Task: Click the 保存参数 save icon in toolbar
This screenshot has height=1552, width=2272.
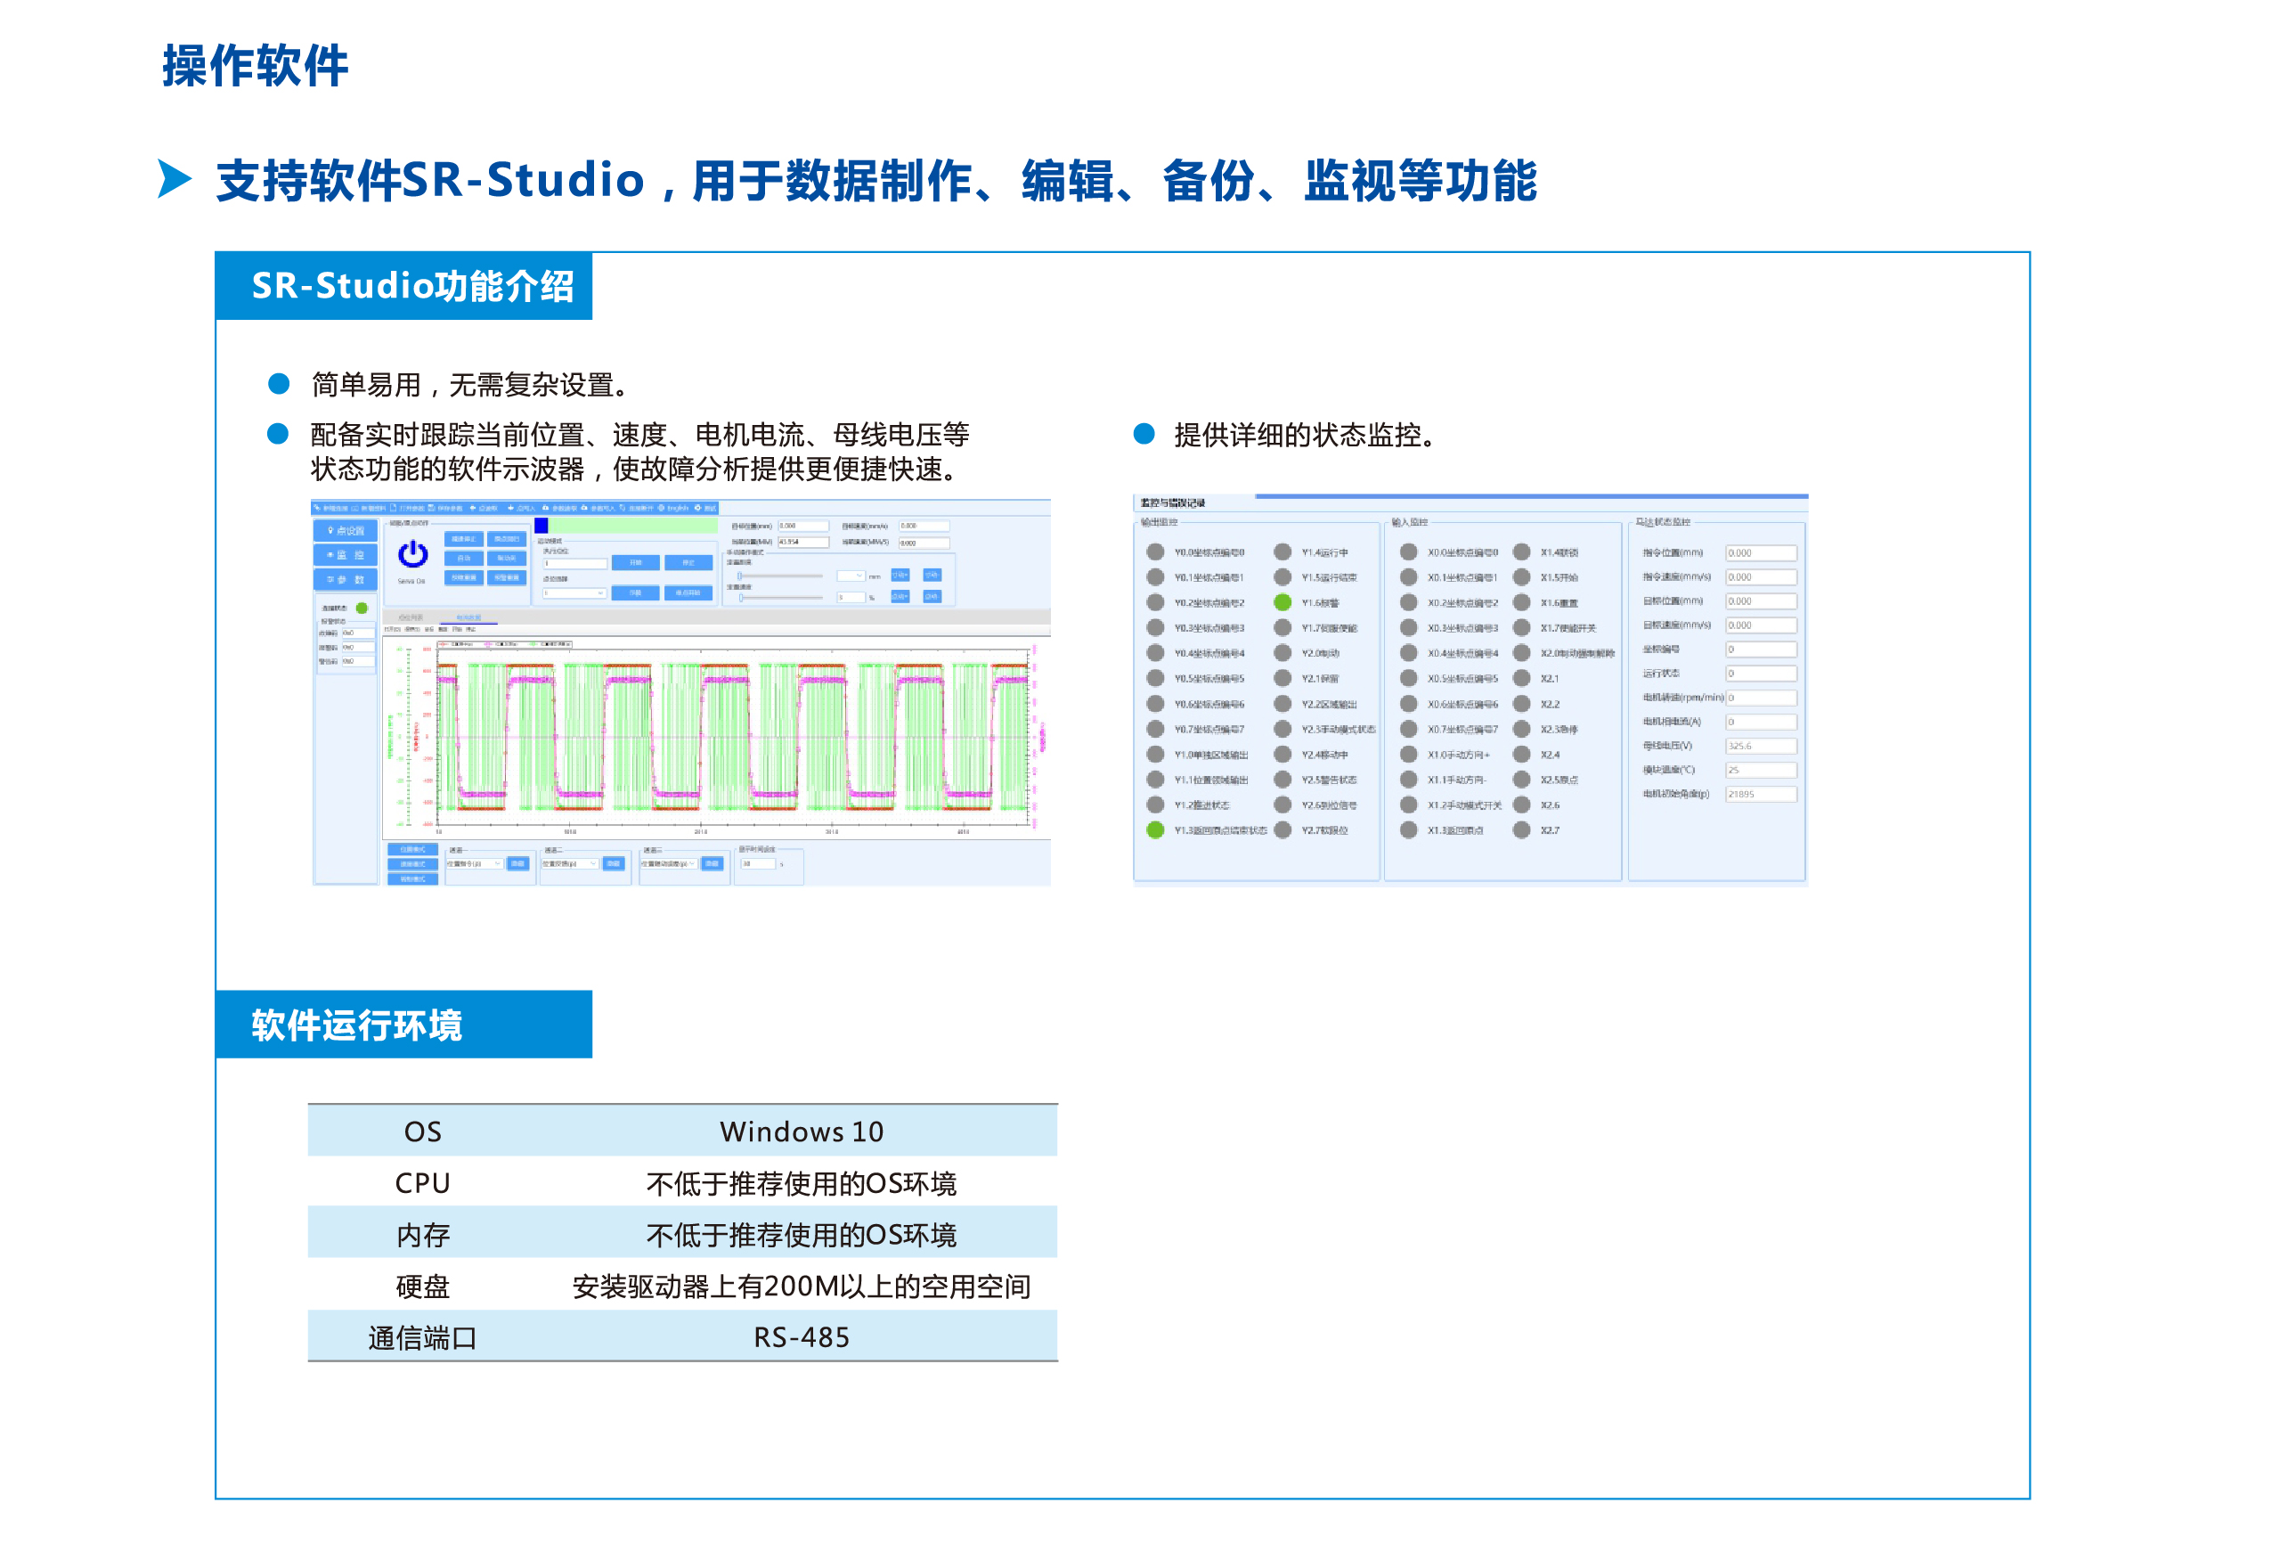Action: (x=432, y=509)
